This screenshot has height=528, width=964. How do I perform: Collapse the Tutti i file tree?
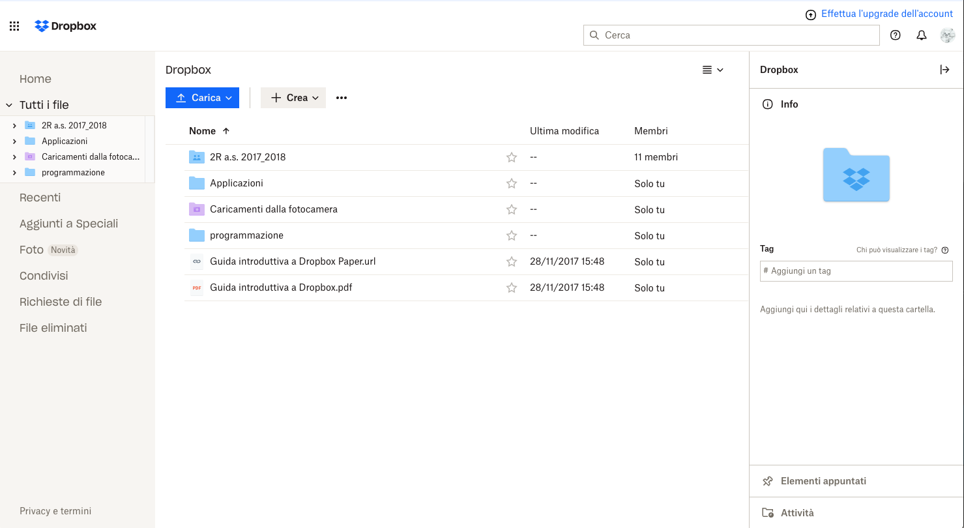[9, 105]
